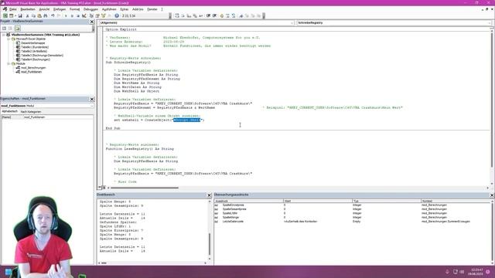
Task: Click the Copy toolbar icon
Action: coord(33,15)
